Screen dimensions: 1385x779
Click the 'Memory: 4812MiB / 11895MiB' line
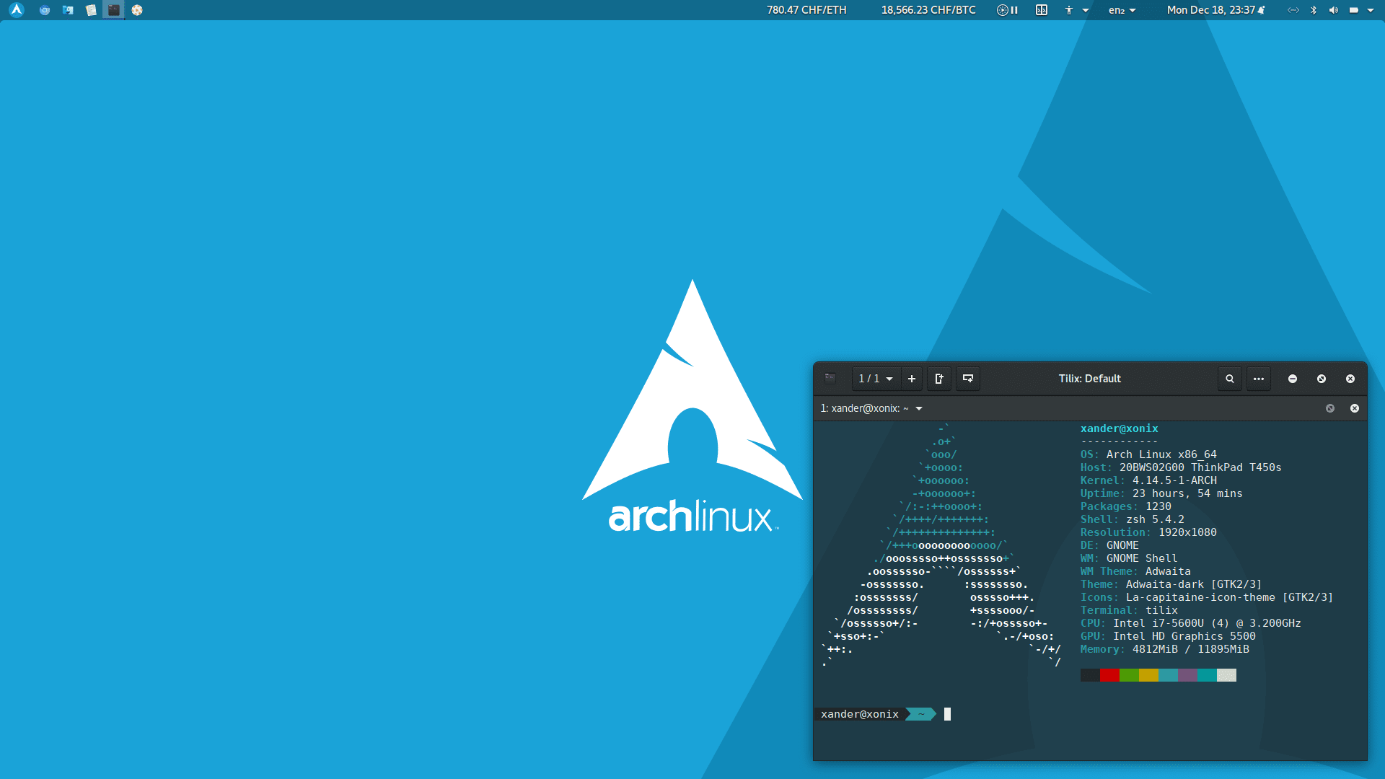tap(1165, 649)
